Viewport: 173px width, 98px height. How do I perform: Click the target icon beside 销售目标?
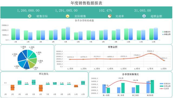pyautogui.click(x=29, y=16)
